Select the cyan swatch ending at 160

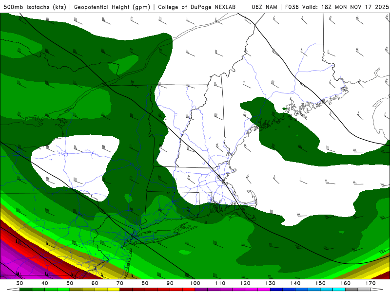[339, 289]
